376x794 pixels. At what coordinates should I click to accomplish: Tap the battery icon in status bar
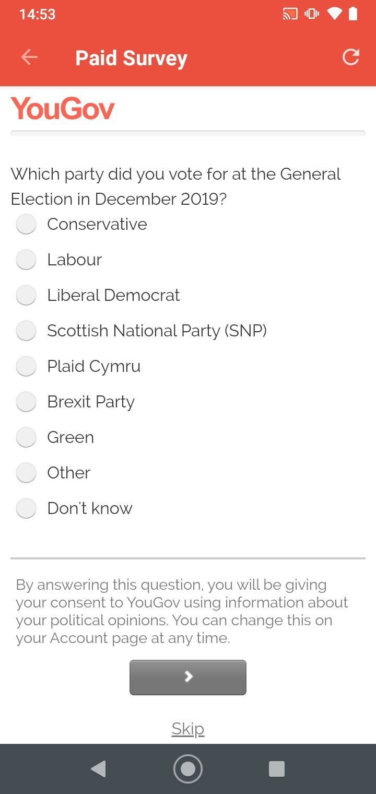tap(353, 14)
